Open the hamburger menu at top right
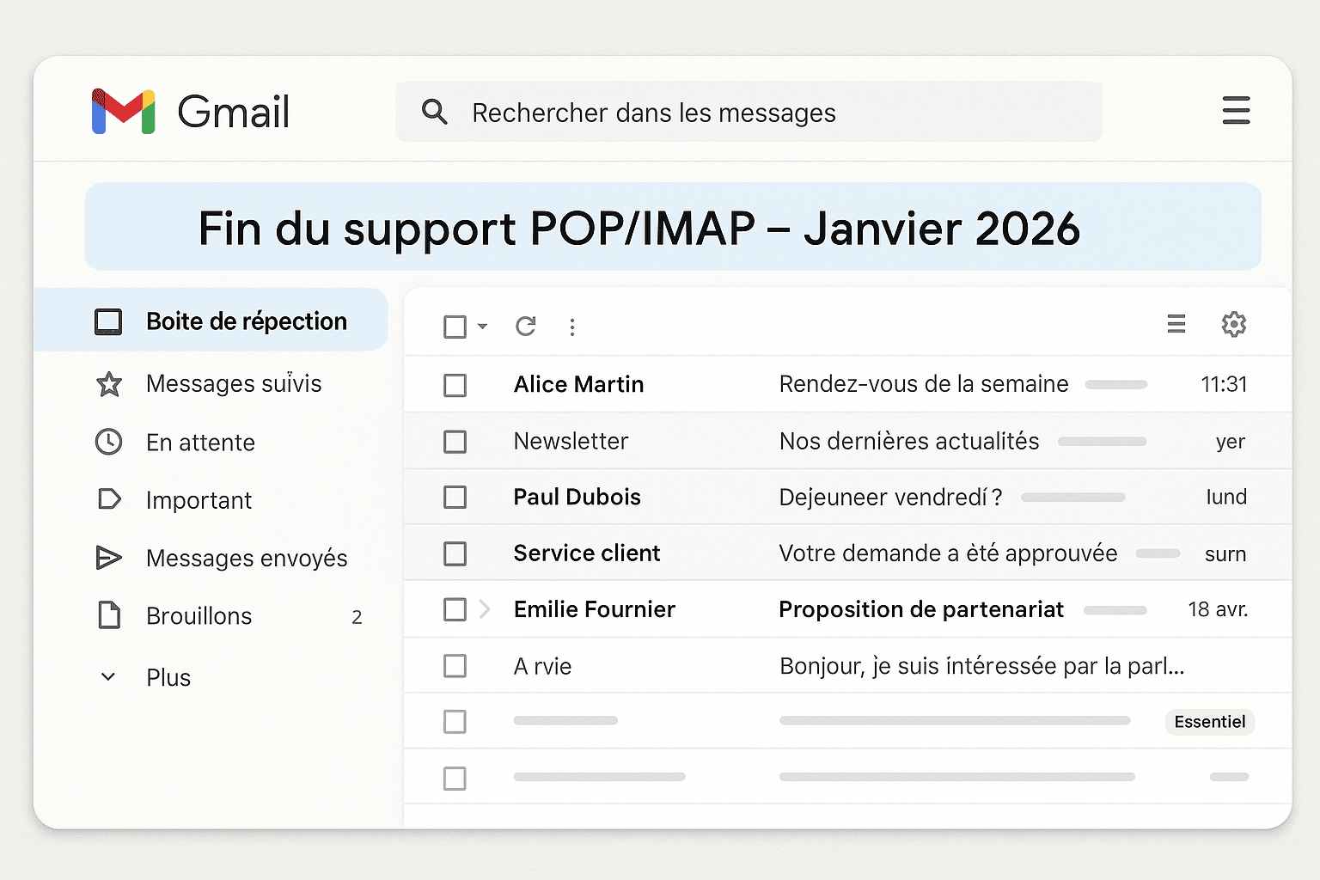 (1236, 111)
